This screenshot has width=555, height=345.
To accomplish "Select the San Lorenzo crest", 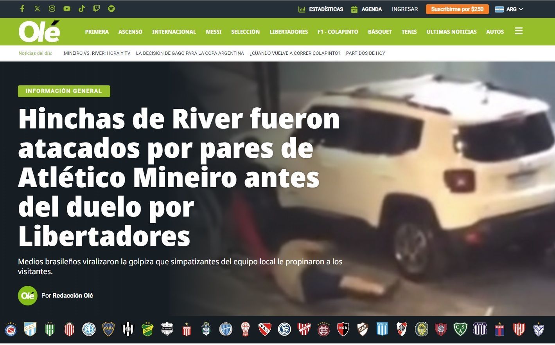I will pyautogui.click(x=441, y=329).
